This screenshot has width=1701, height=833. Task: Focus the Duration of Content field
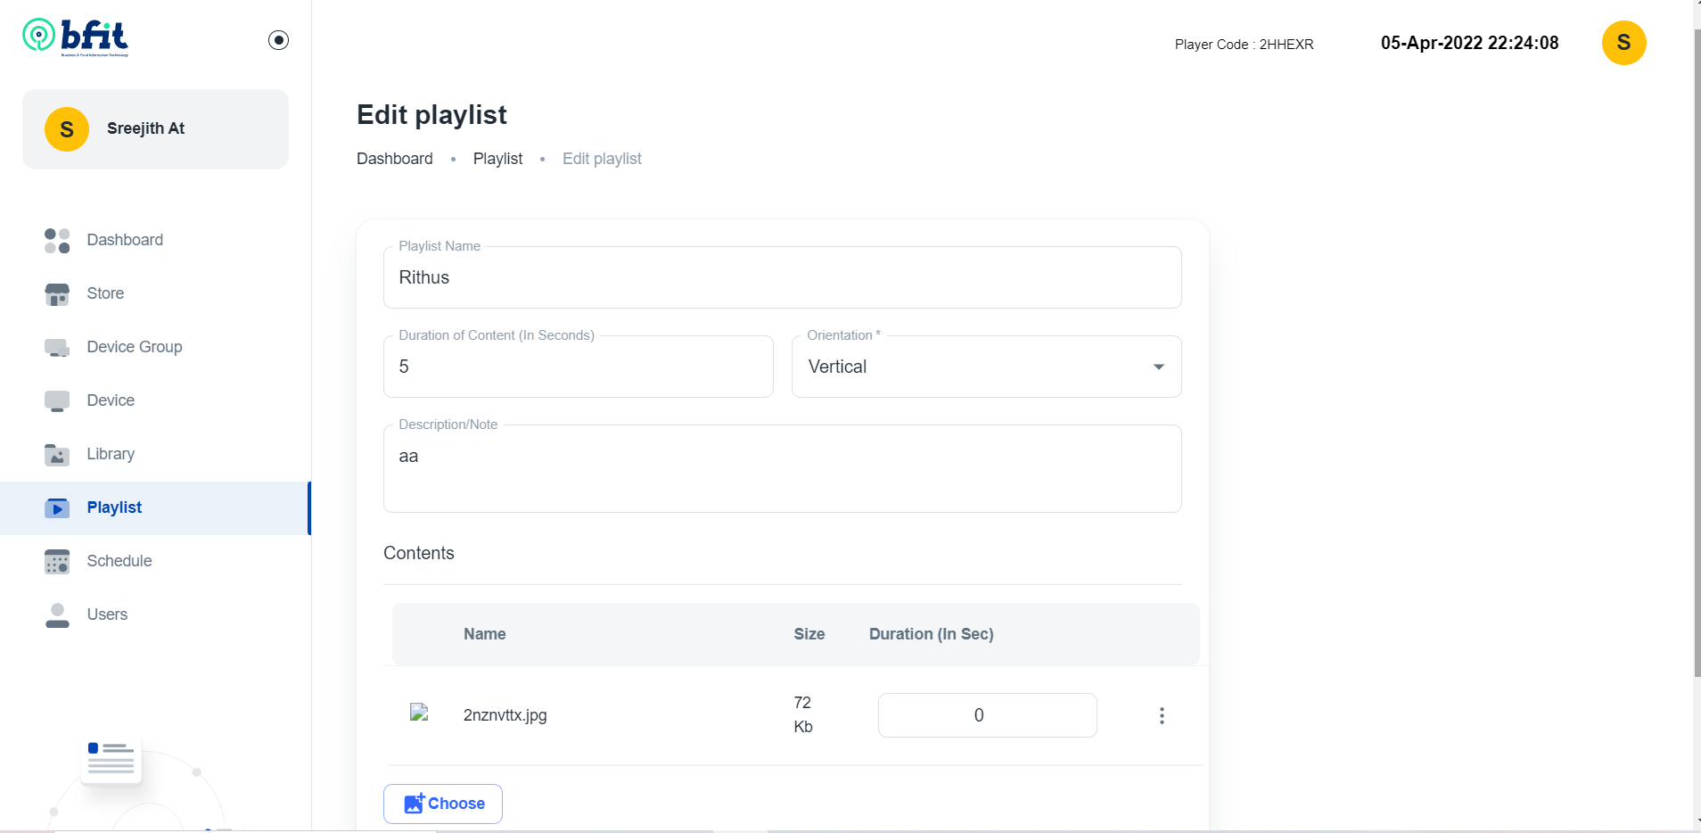579,367
